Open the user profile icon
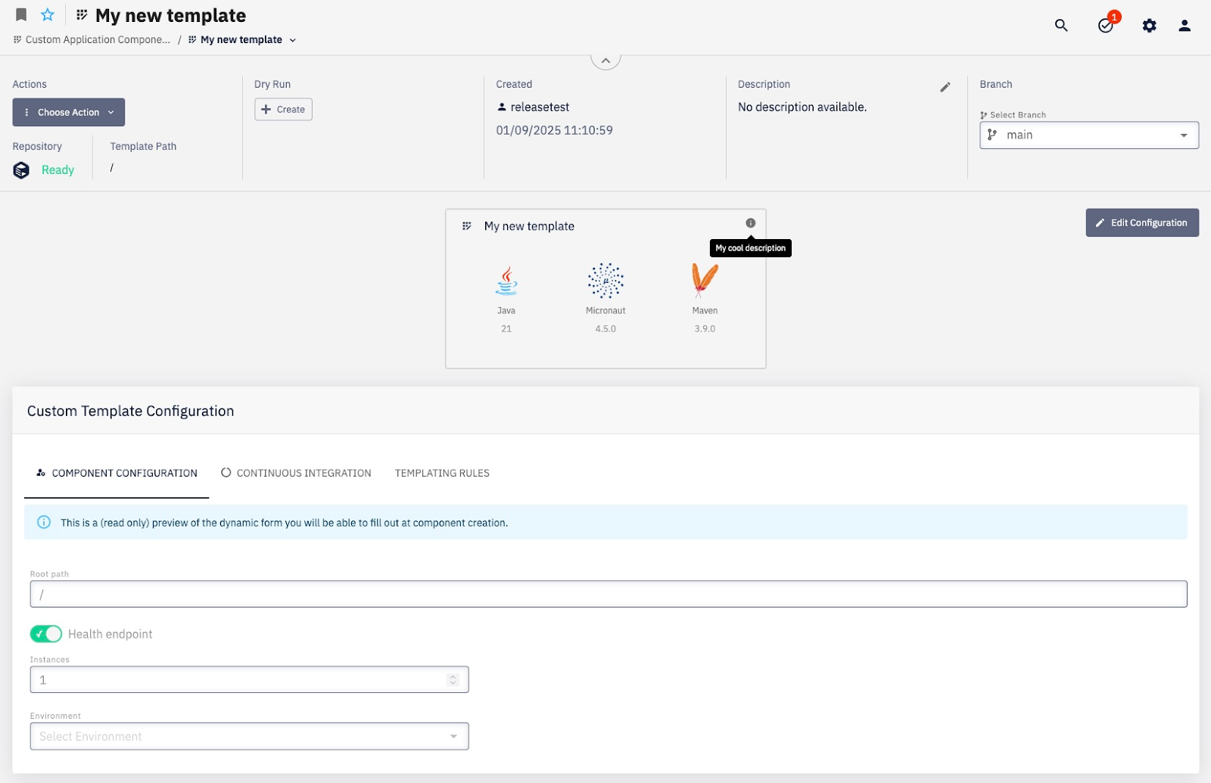The image size is (1211, 783). [x=1185, y=26]
